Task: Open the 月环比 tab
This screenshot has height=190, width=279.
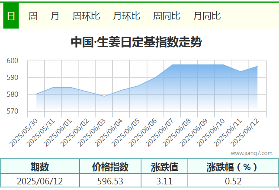Action: (x=126, y=16)
